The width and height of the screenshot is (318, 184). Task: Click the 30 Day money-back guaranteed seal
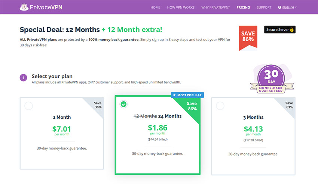pos(272,79)
